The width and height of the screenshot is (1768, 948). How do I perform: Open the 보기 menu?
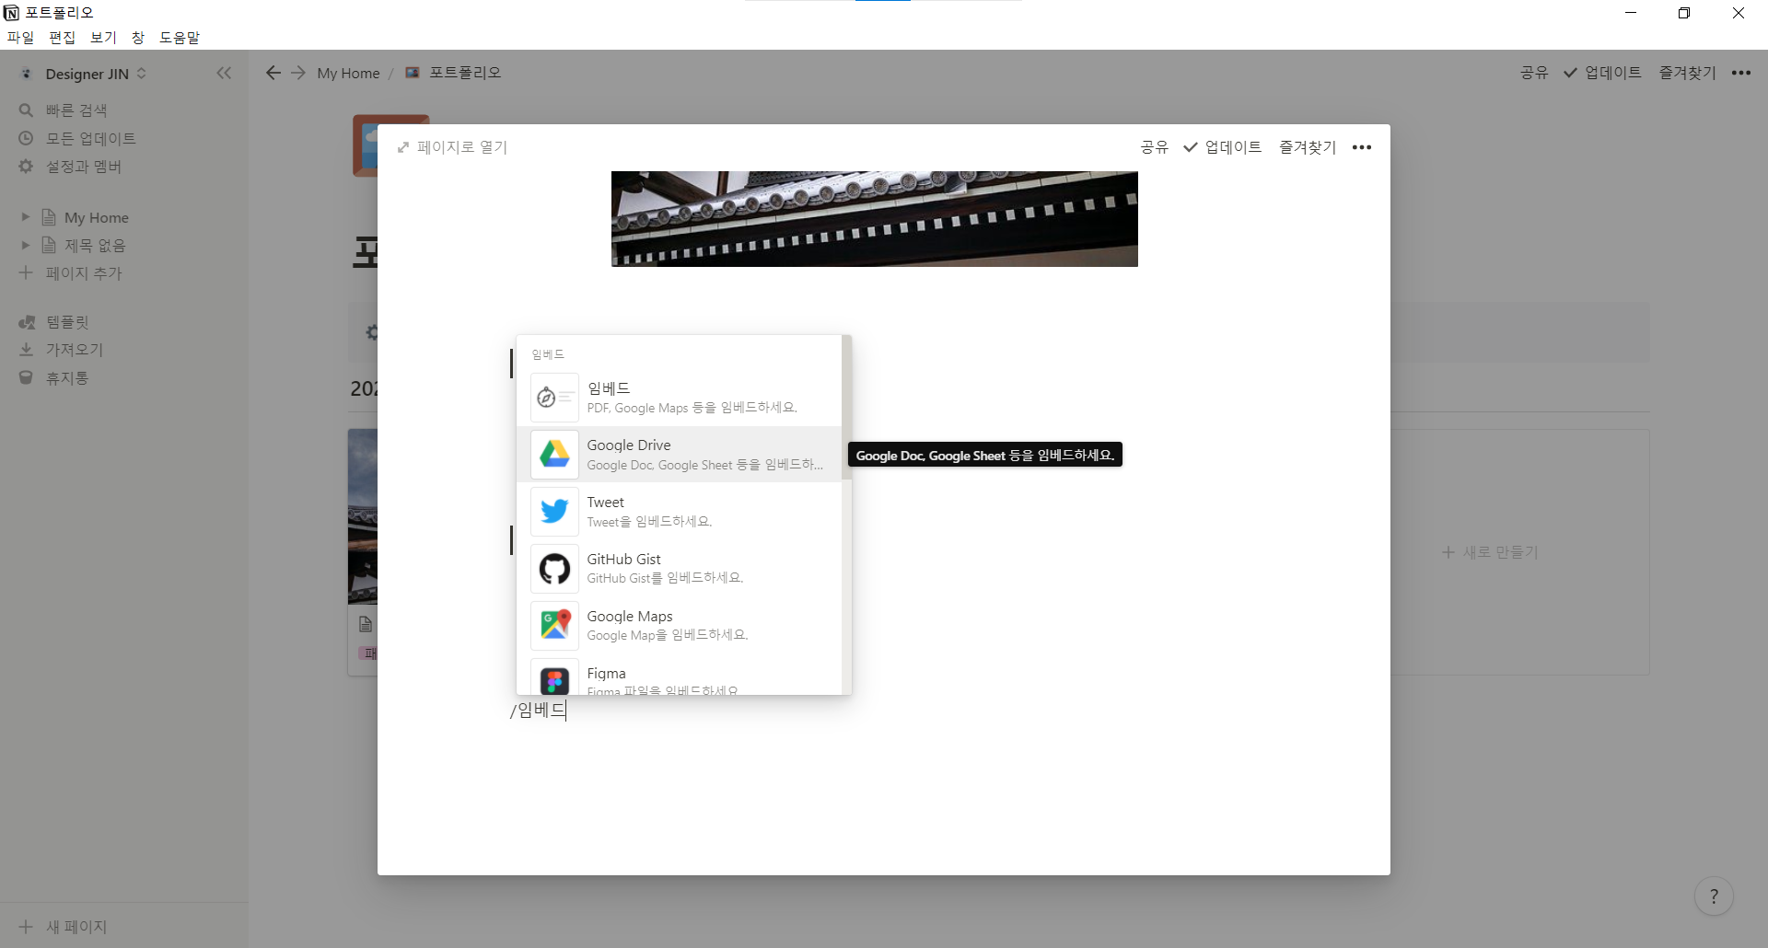point(103,38)
